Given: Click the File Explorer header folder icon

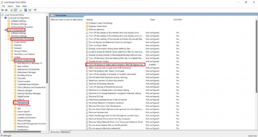Looking at the screenshot, I should [53, 15].
